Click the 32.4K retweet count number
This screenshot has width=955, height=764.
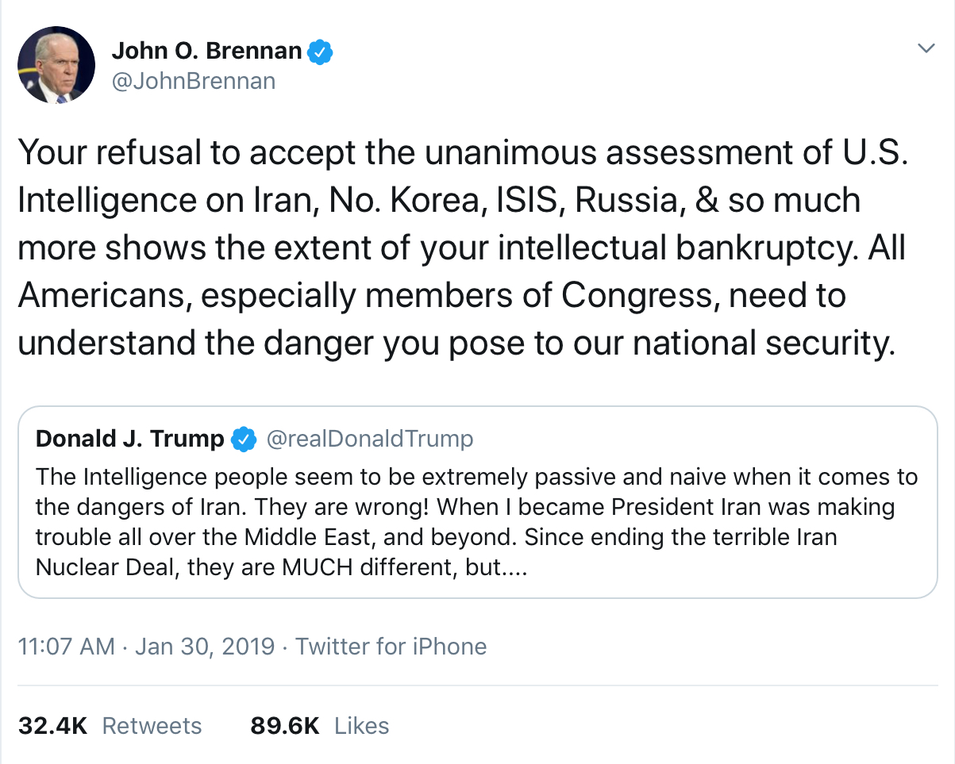click(52, 726)
